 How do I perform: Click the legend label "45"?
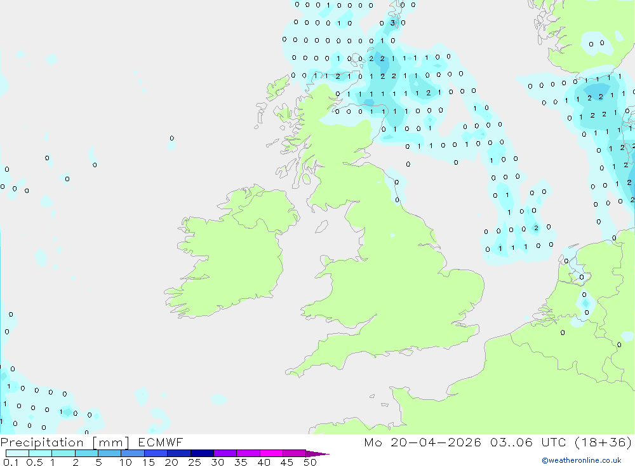[287, 462]
